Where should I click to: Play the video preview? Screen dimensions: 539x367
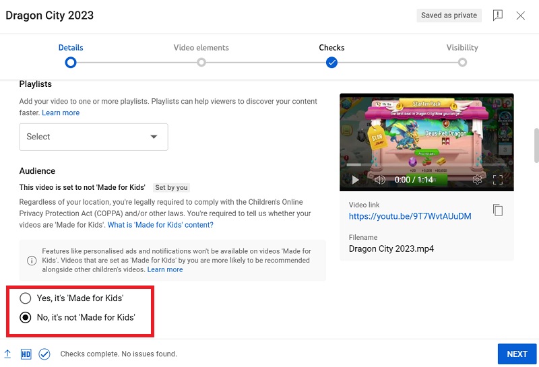coord(355,180)
